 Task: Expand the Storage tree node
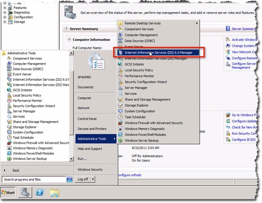coord(4,22)
